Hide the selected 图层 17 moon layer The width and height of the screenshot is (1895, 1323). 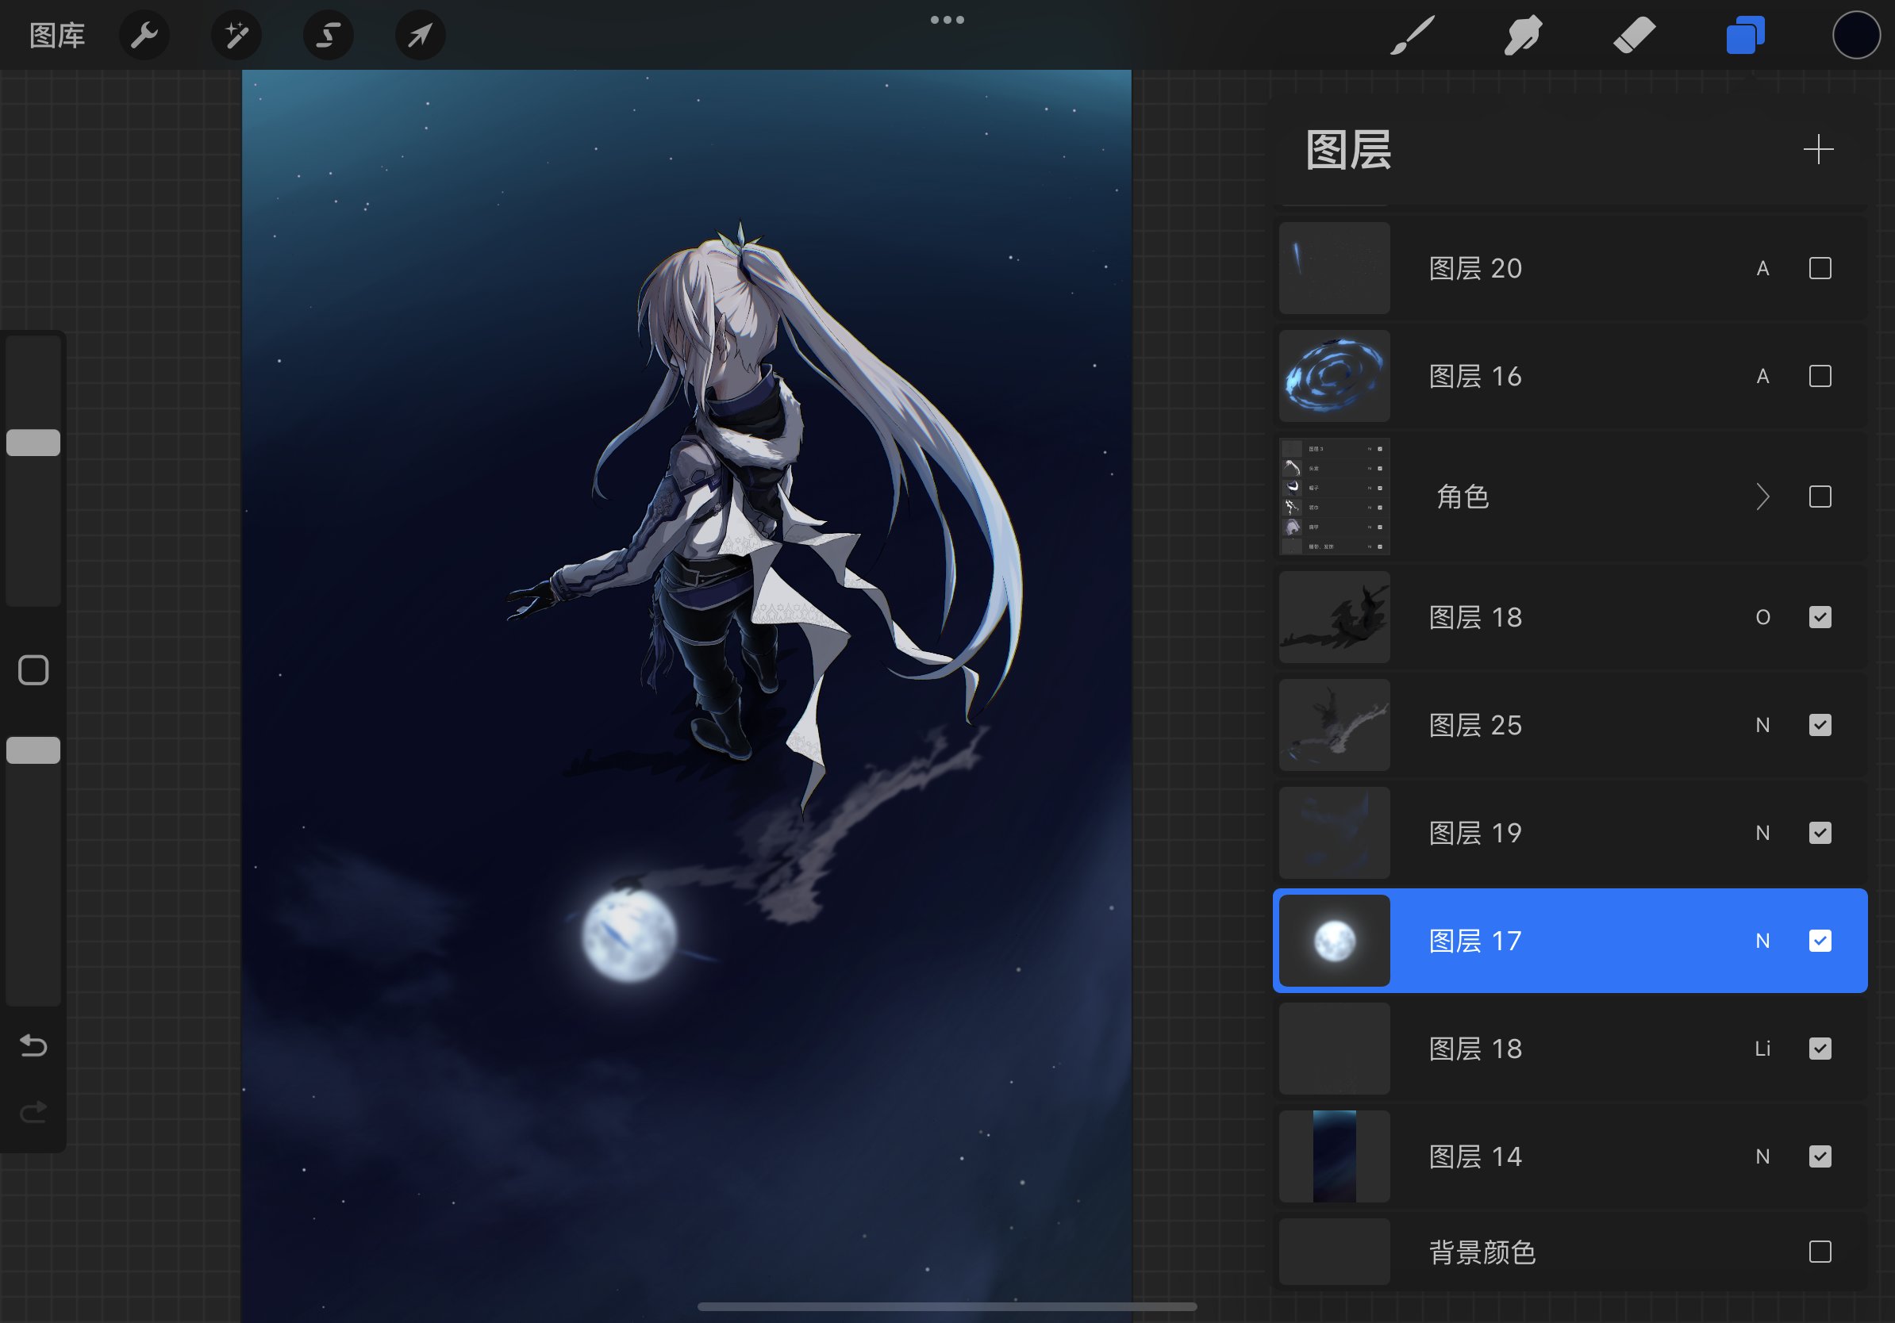(1820, 941)
